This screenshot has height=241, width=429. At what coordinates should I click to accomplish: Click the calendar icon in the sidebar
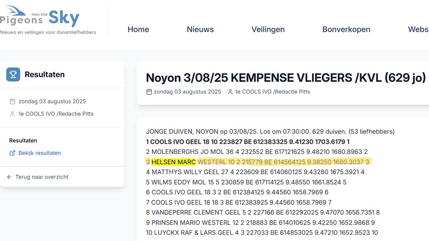[12, 101]
